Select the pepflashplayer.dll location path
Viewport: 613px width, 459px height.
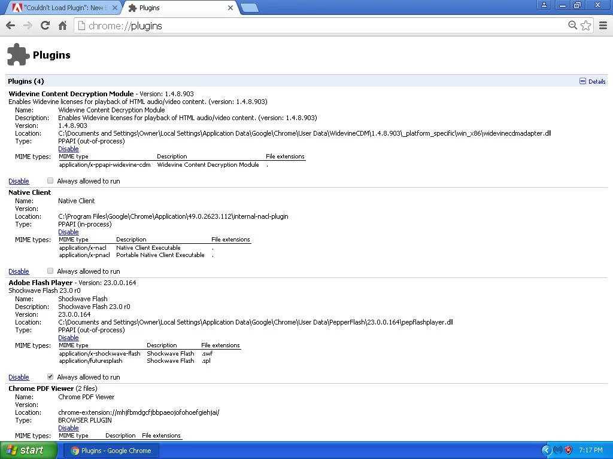click(x=256, y=322)
